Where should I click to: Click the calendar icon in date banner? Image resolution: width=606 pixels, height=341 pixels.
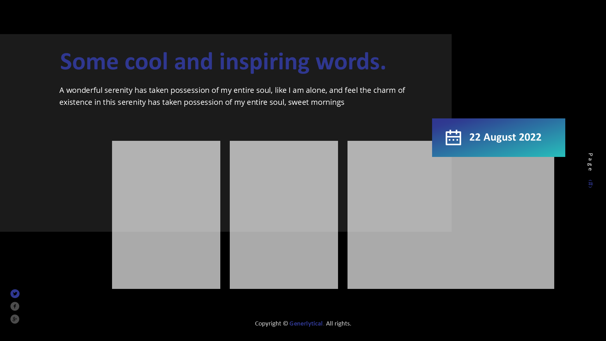click(x=453, y=138)
